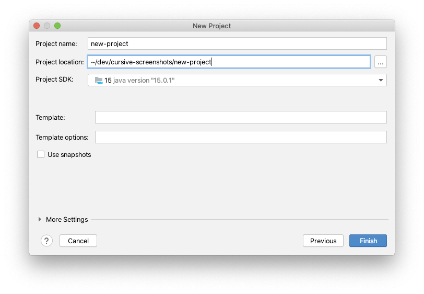This screenshot has height=294, width=424.
Task: Click the JDK folder icon in Project SDK
Action: tap(99, 80)
